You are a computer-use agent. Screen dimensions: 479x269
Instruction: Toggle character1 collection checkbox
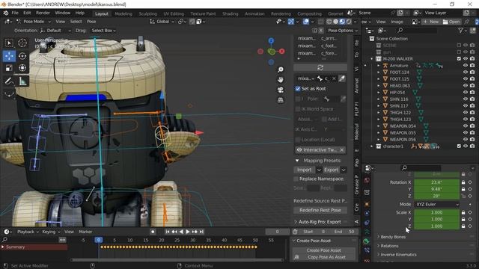coord(459,146)
